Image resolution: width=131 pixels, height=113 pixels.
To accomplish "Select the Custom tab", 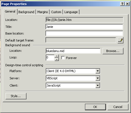I will (x=56, y=12).
